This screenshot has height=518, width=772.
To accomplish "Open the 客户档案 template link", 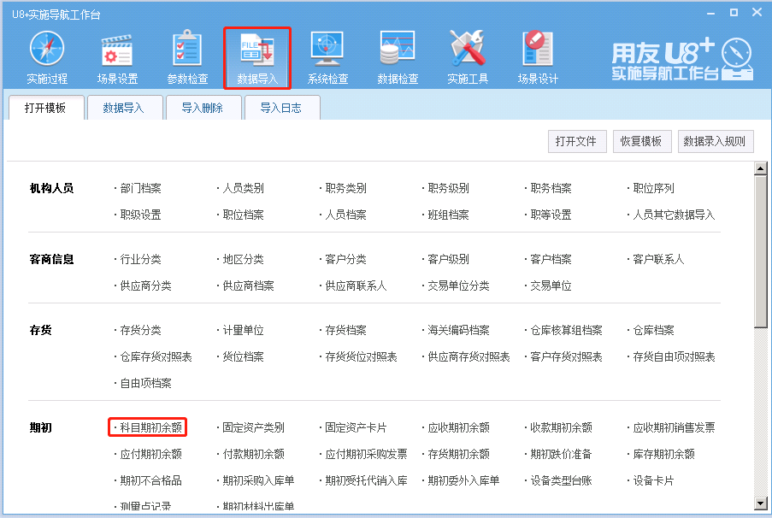I will (551, 259).
